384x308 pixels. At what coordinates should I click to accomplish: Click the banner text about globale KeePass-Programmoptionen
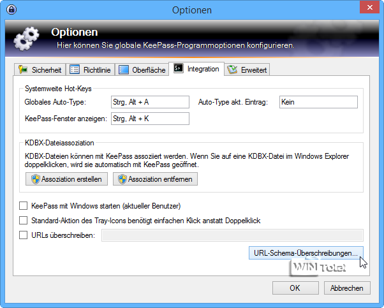pos(175,45)
